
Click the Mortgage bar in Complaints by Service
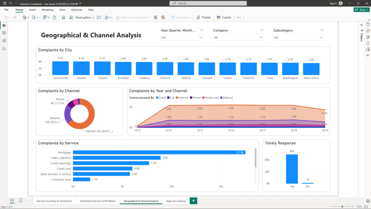pyautogui.click(x=159, y=152)
